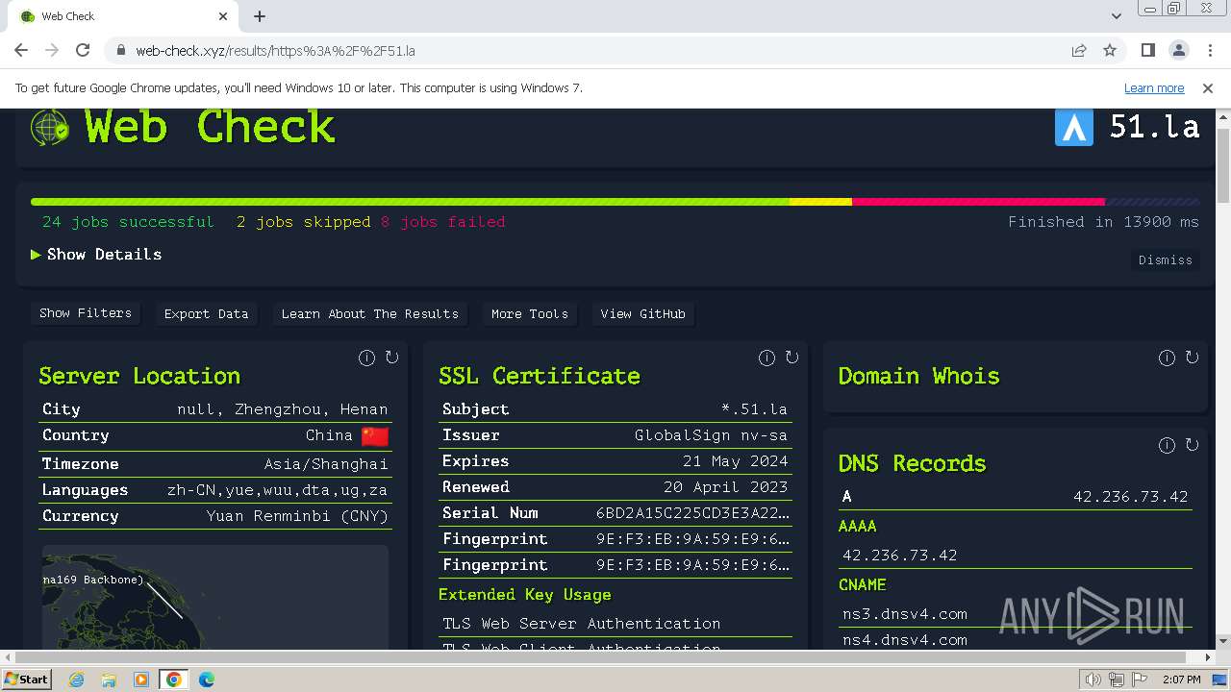The image size is (1231, 692).
Task: Open info for Server Location card
Action: (x=366, y=358)
